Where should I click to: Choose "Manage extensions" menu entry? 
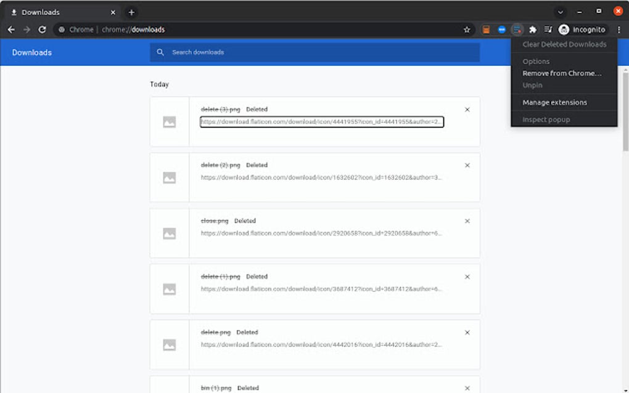click(x=554, y=102)
